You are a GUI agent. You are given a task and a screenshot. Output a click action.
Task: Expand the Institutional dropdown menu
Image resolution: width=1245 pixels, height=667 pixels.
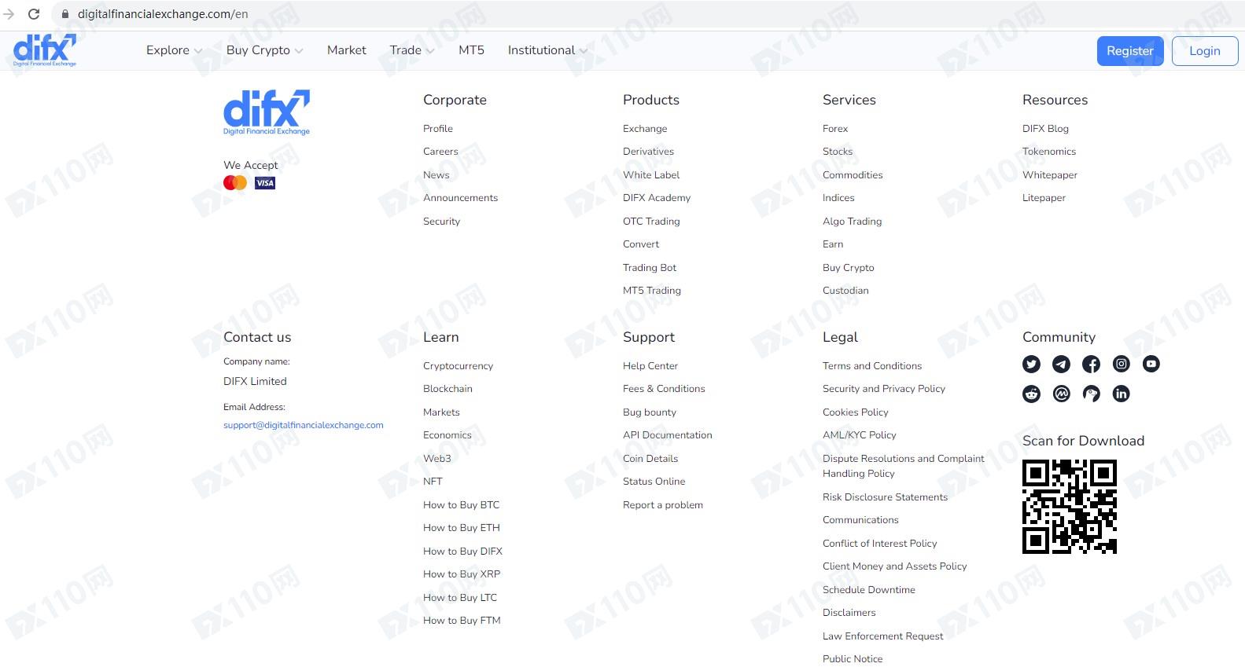pos(547,50)
